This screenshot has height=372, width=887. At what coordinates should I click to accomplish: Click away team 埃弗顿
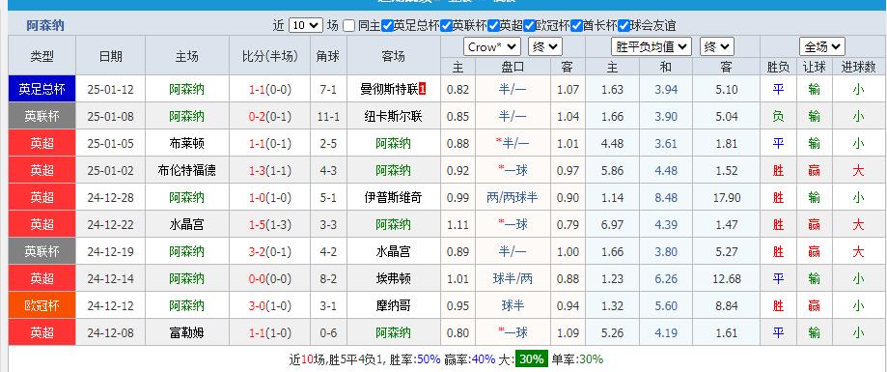coord(393,278)
